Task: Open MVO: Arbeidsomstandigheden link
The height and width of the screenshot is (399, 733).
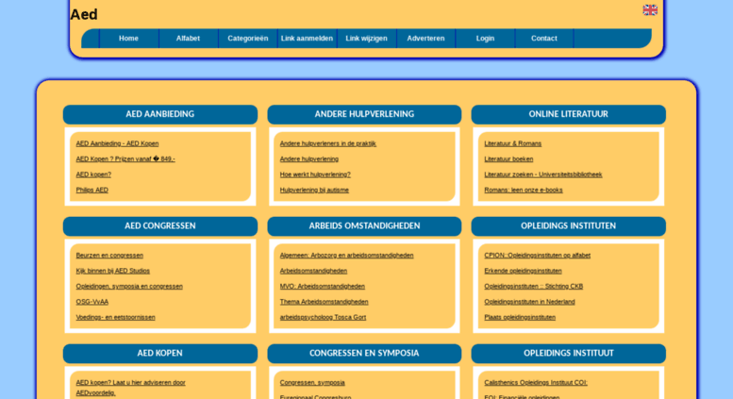Action: click(x=322, y=286)
